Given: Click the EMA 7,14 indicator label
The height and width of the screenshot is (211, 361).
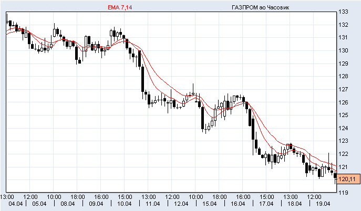Looking at the screenshot, I should (x=120, y=7).
